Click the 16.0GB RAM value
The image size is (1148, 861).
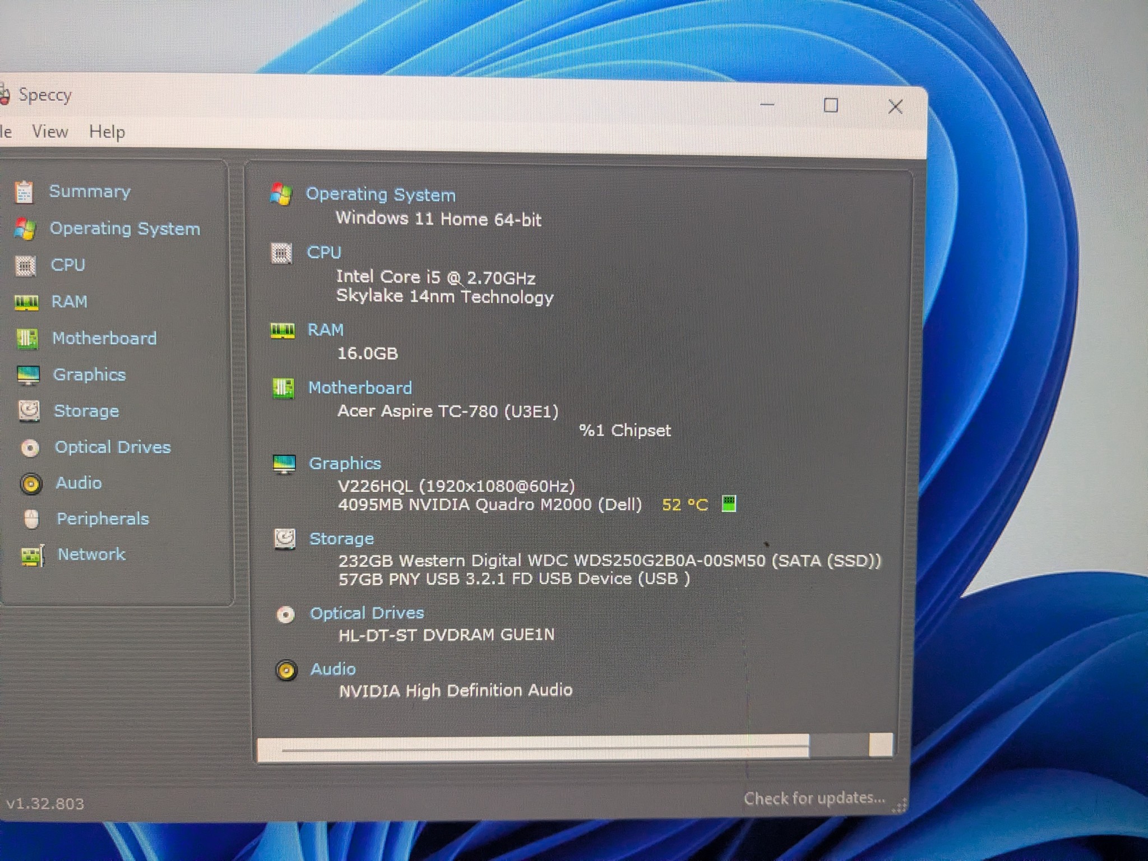click(x=368, y=353)
